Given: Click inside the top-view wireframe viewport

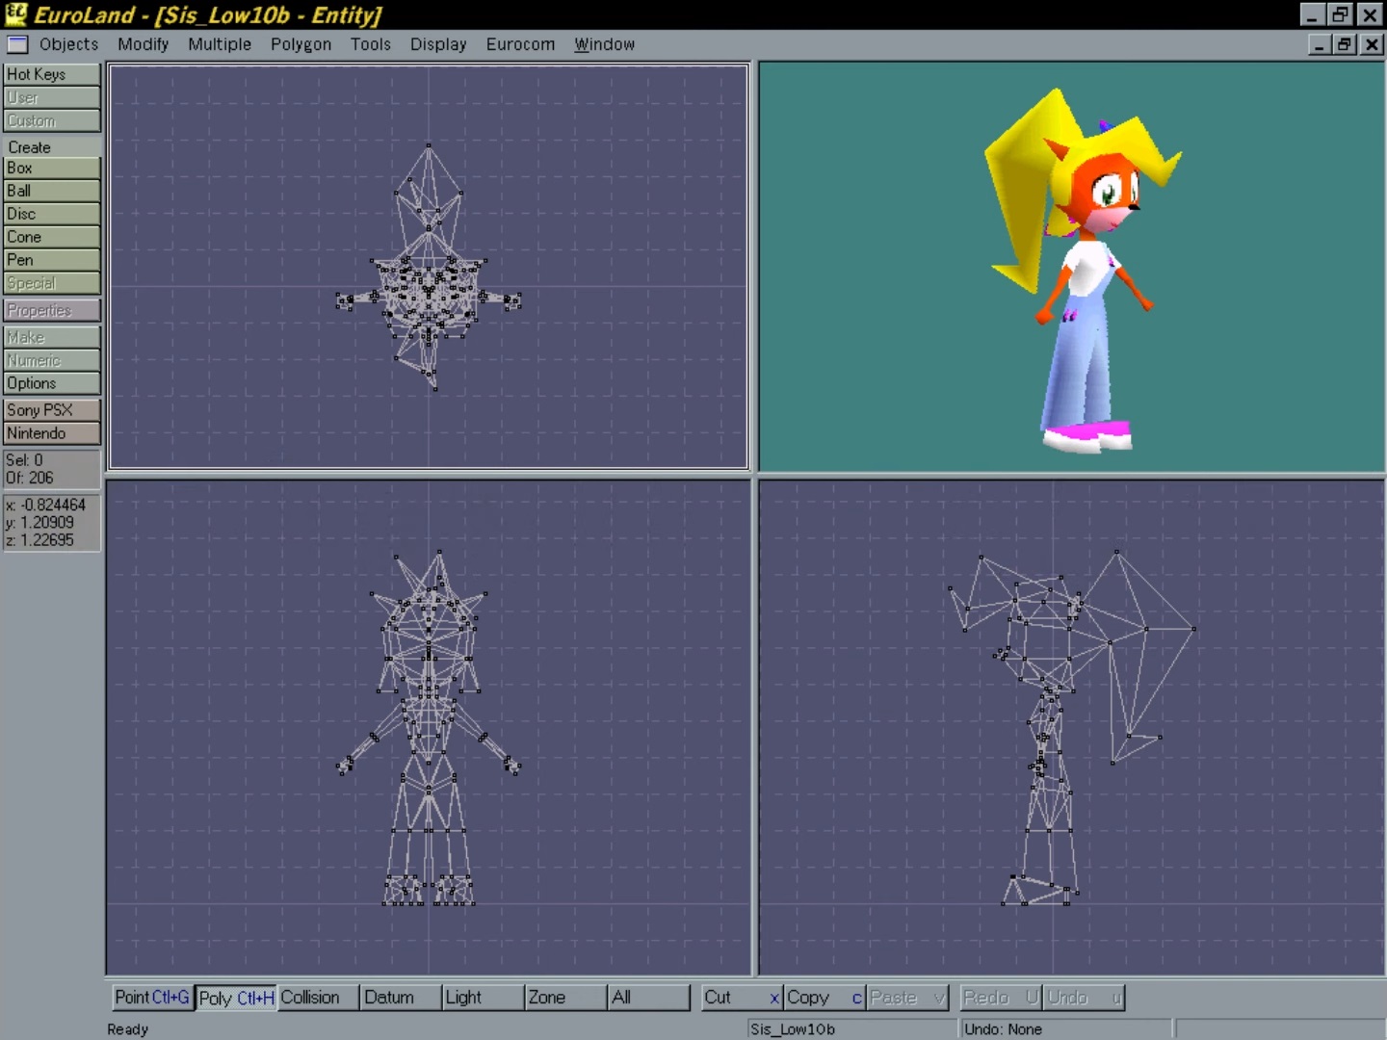Looking at the screenshot, I should [x=429, y=267].
